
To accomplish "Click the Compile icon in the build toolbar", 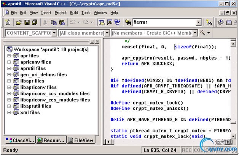I will pos(221,22).
